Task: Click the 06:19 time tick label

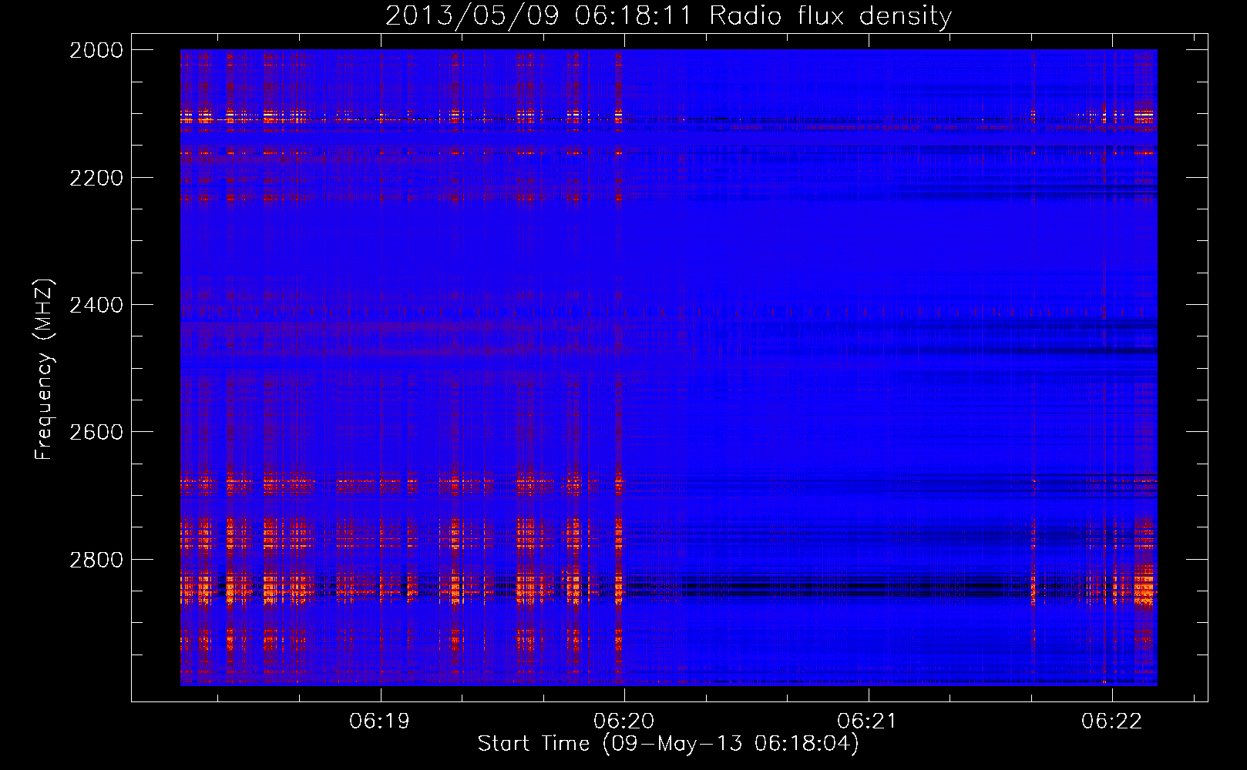Action: tap(380, 721)
